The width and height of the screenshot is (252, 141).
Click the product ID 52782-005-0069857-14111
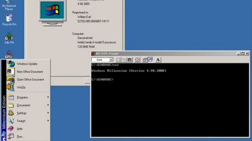[93, 21]
